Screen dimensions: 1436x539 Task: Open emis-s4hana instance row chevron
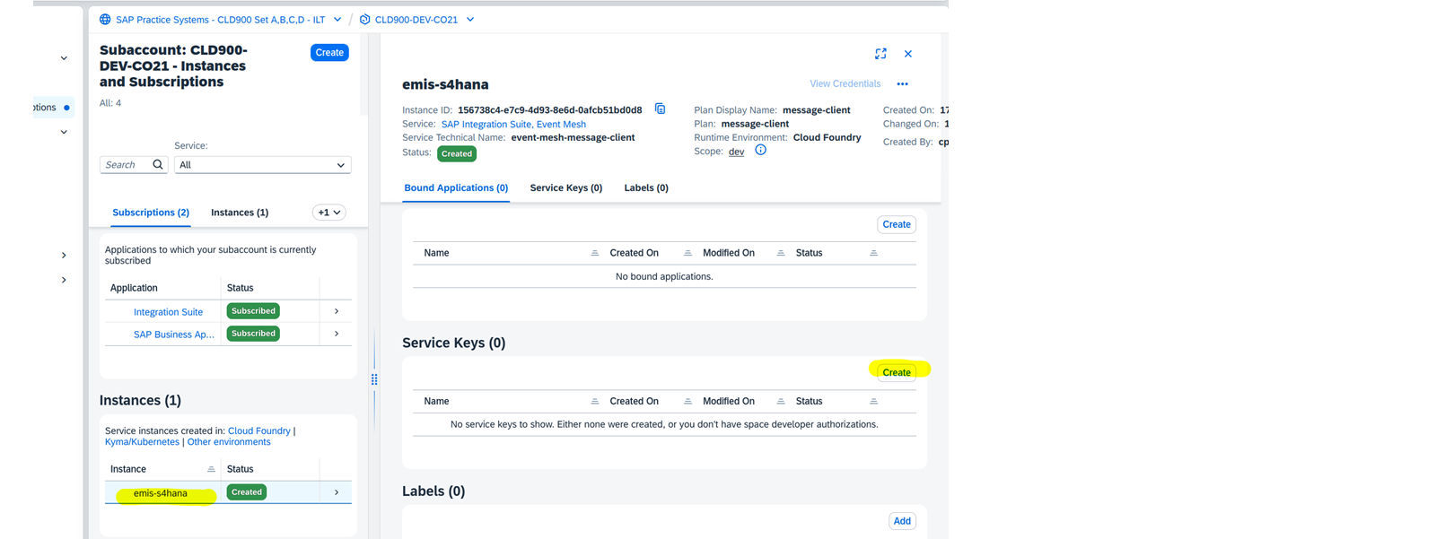pos(337,492)
